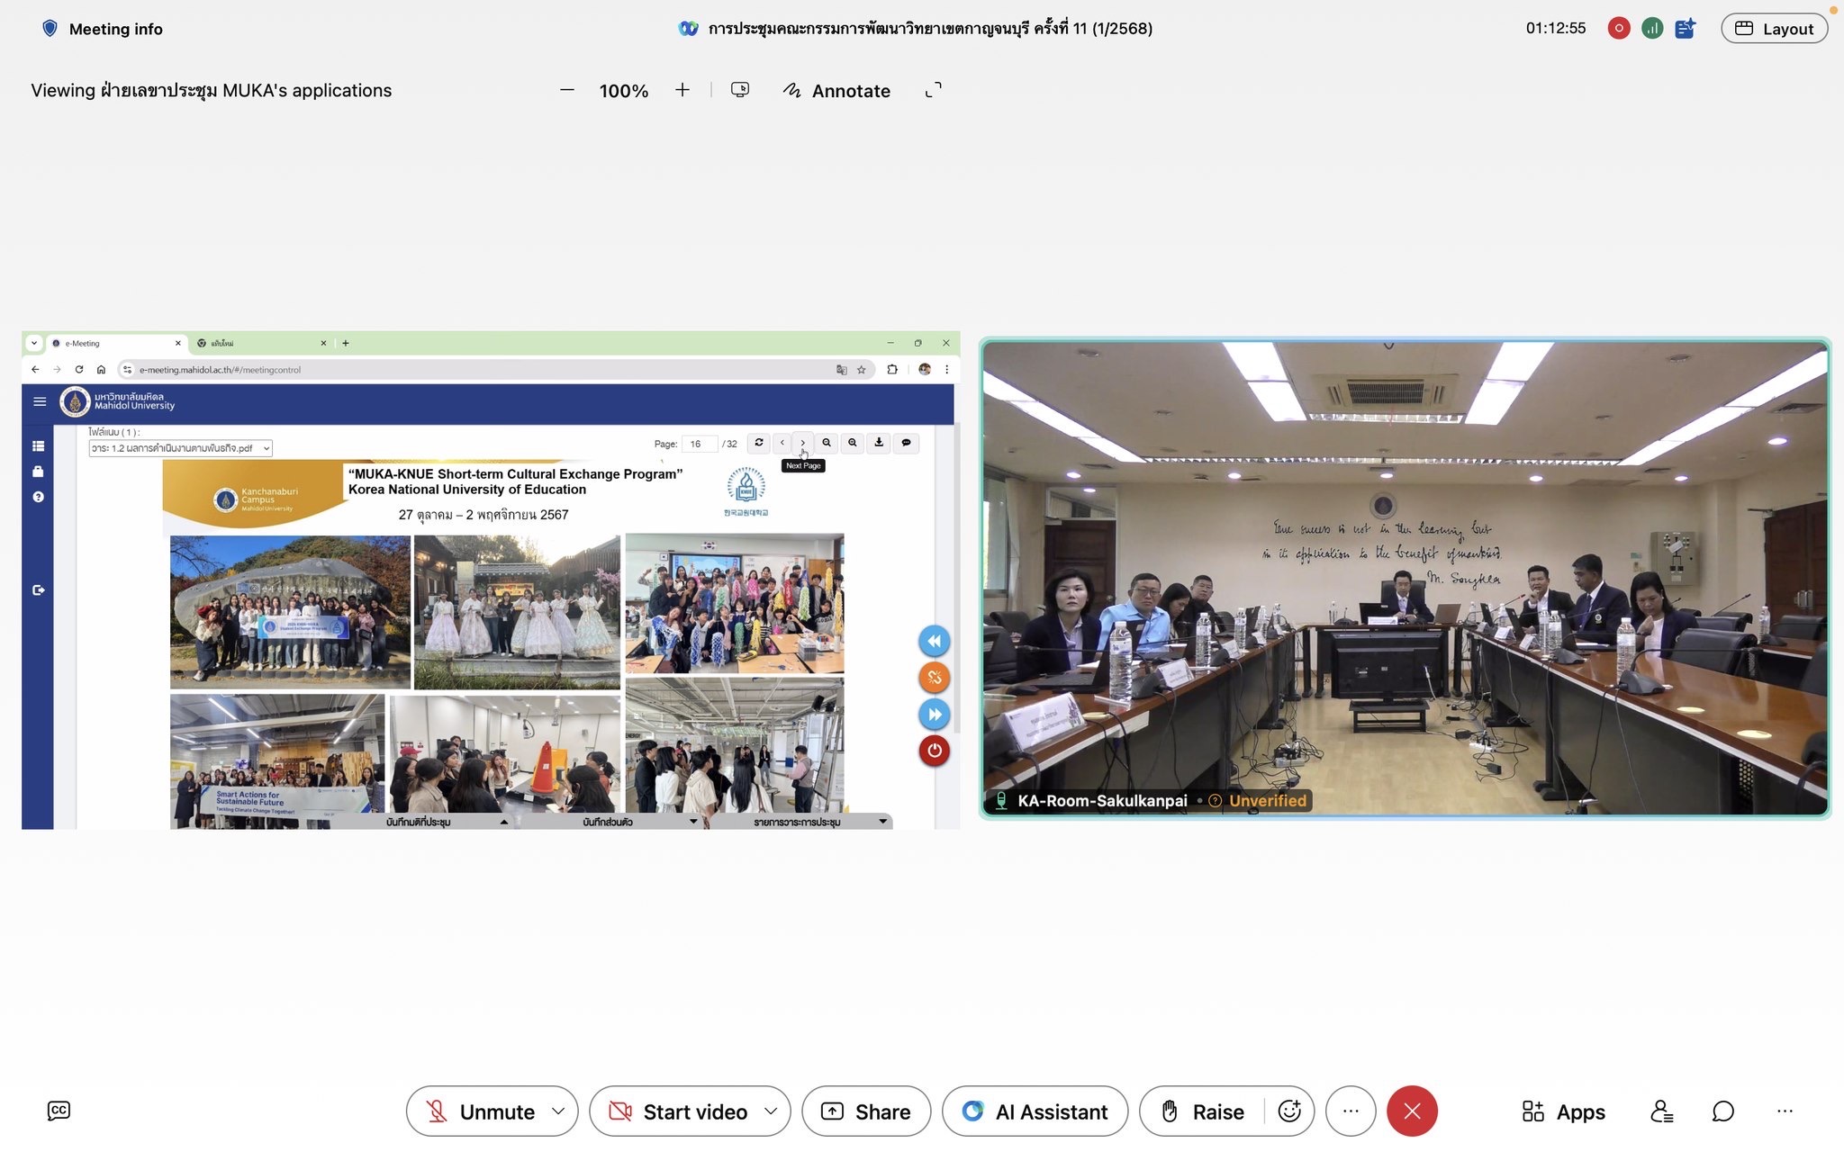Raise your hand
This screenshot has height=1152, width=1844.
click(x=1202, y=1111)
